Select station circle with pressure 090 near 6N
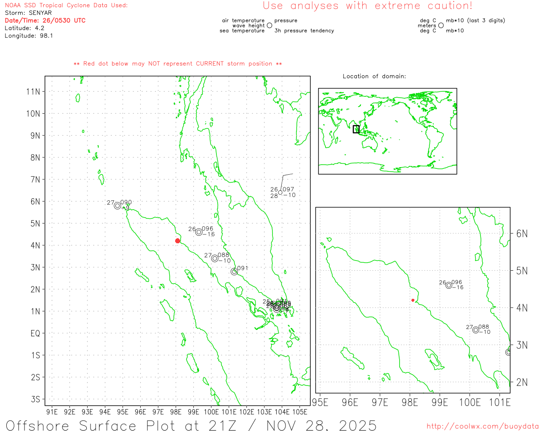539x431 pixels. pyautogui.click(x=117, y=206)
